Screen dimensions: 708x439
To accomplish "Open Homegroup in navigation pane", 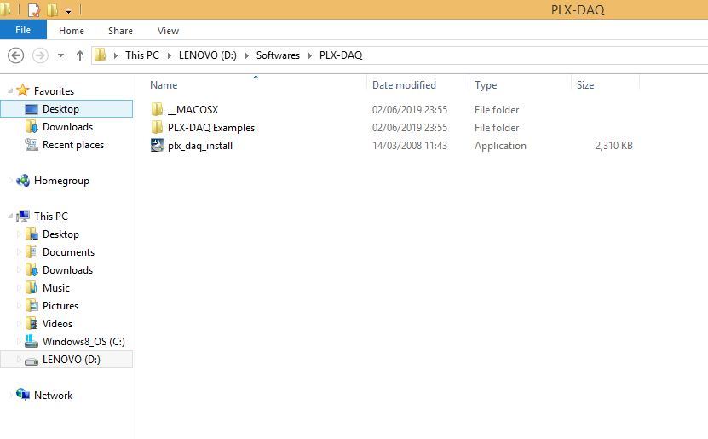I will click(61, 181).
